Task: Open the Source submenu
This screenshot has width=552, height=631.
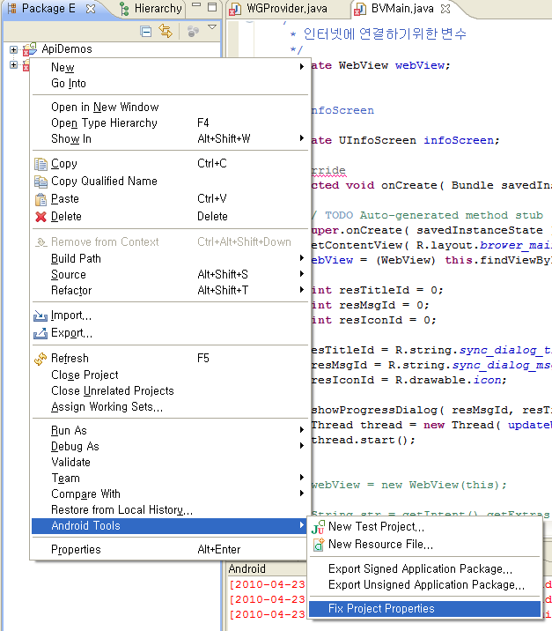Action: 170,274
